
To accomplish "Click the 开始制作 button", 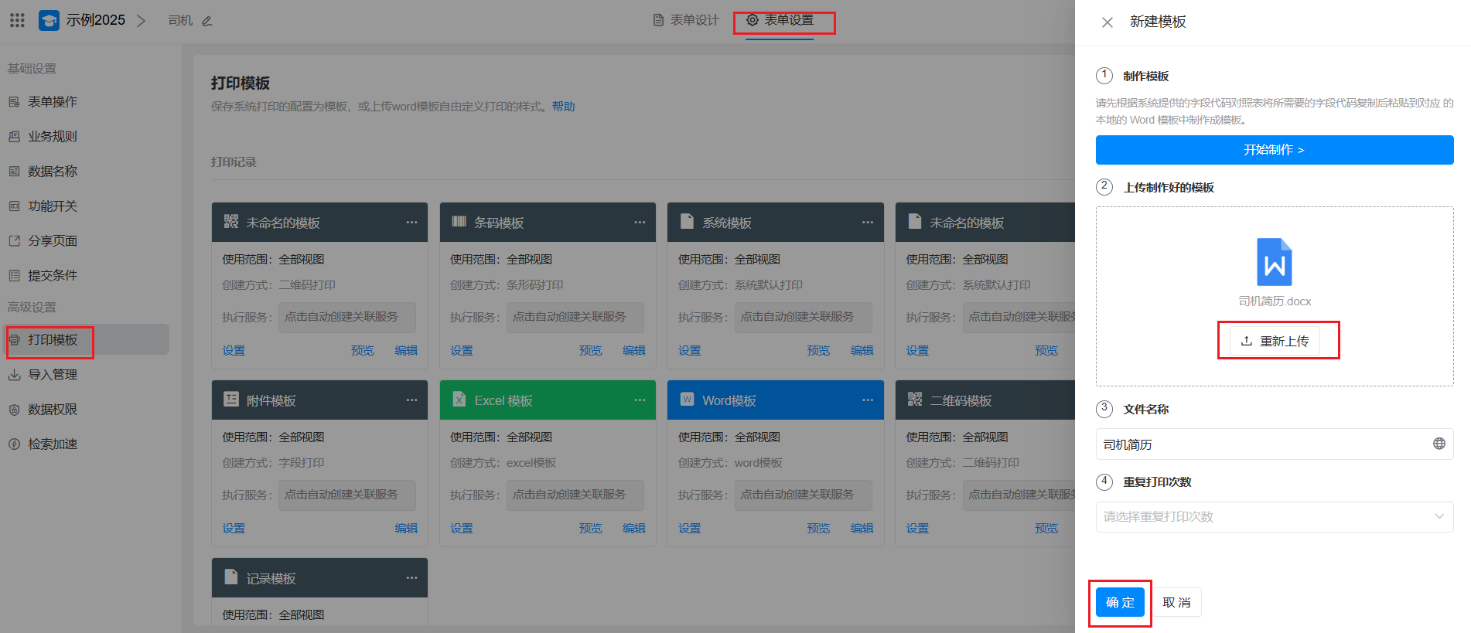I will [x=1274, y=150].
